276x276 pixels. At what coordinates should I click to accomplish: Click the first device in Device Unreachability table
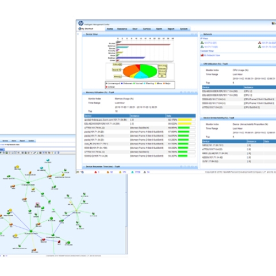pos(213,145)
